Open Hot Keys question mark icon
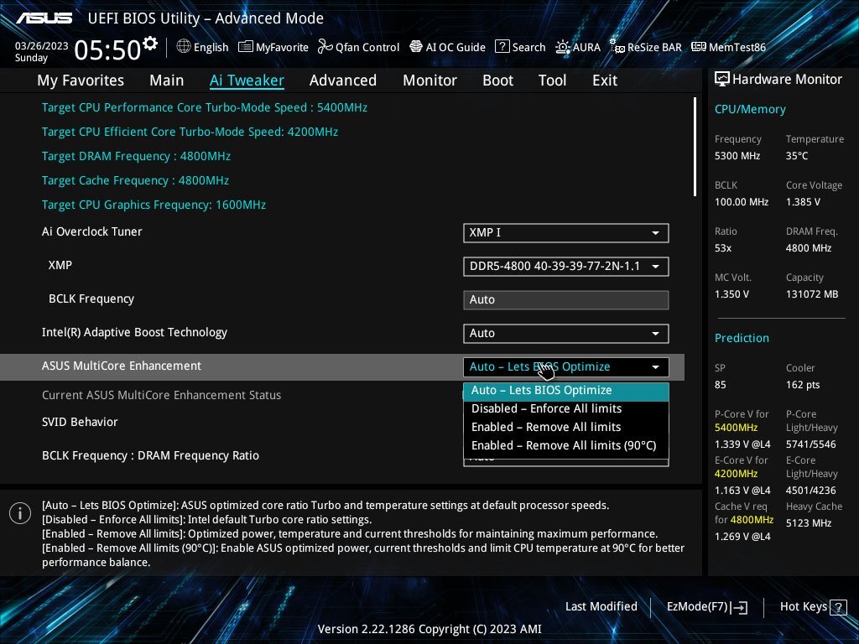 [838, 607]
